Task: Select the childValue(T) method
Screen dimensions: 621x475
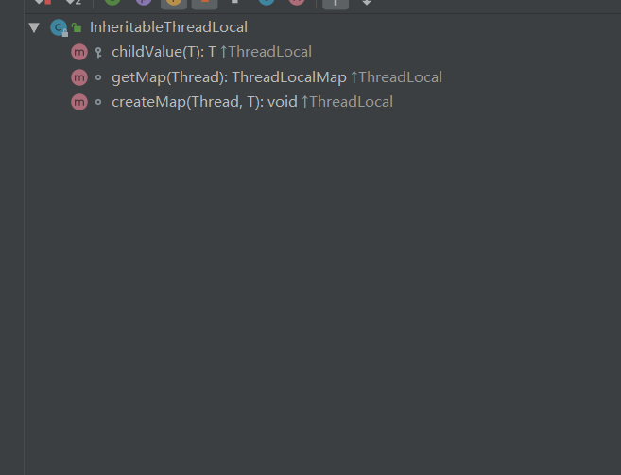Action: tap(212, 52)
